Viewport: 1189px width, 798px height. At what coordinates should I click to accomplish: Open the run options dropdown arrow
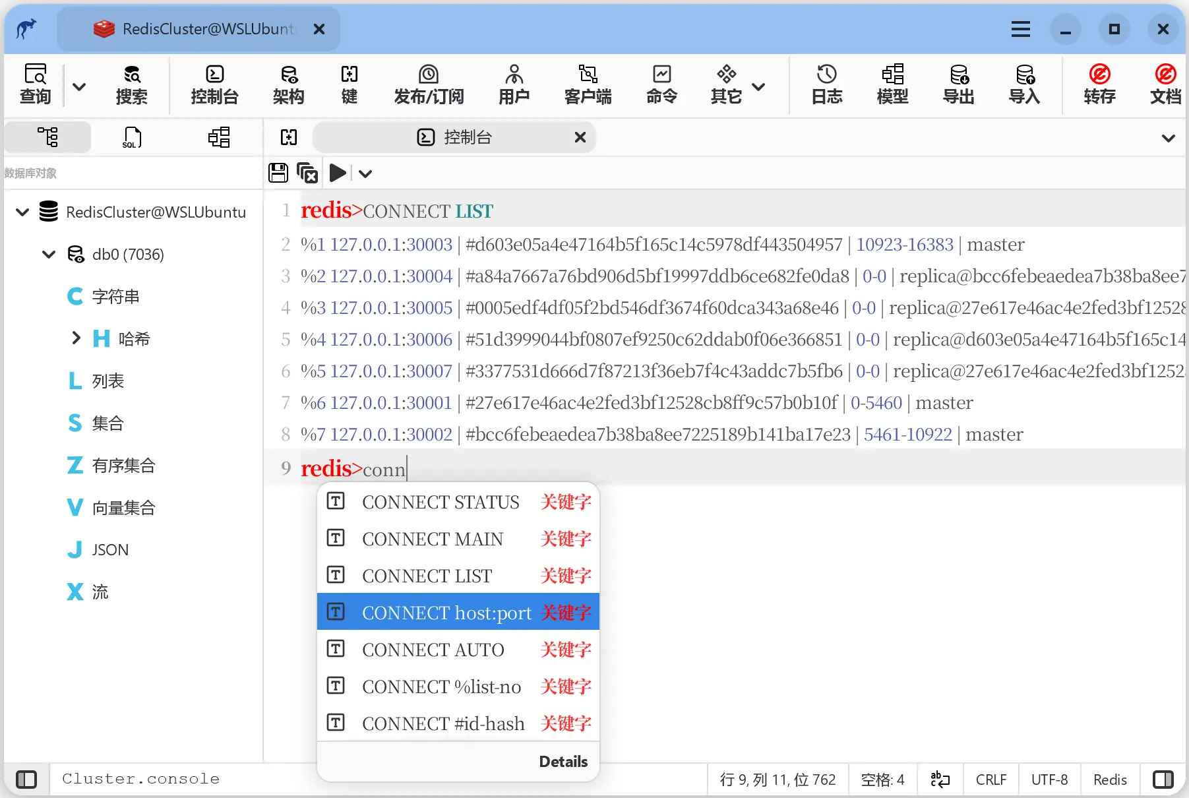point(366,173)
